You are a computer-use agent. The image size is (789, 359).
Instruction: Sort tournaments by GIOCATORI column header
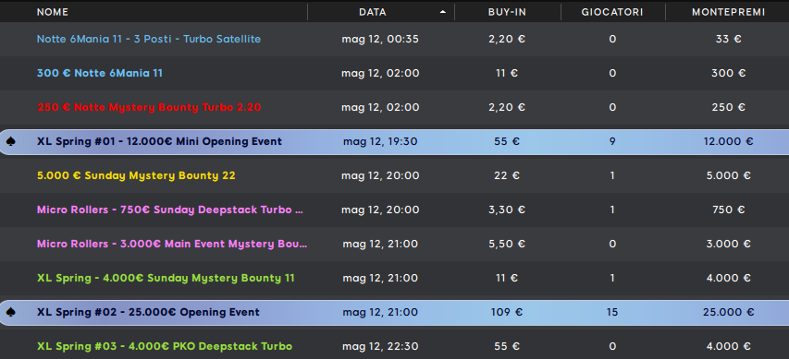click(x=612, y=12)
